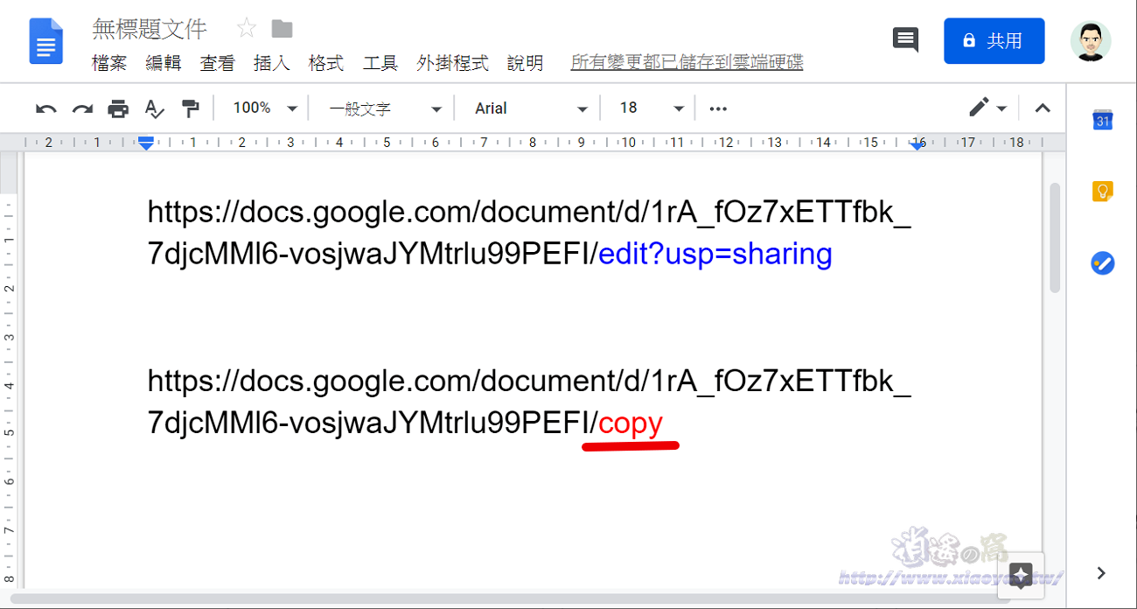
Task: Click the left indent marker on ruler
Action: pyautogui.click(x=146, y=143)
